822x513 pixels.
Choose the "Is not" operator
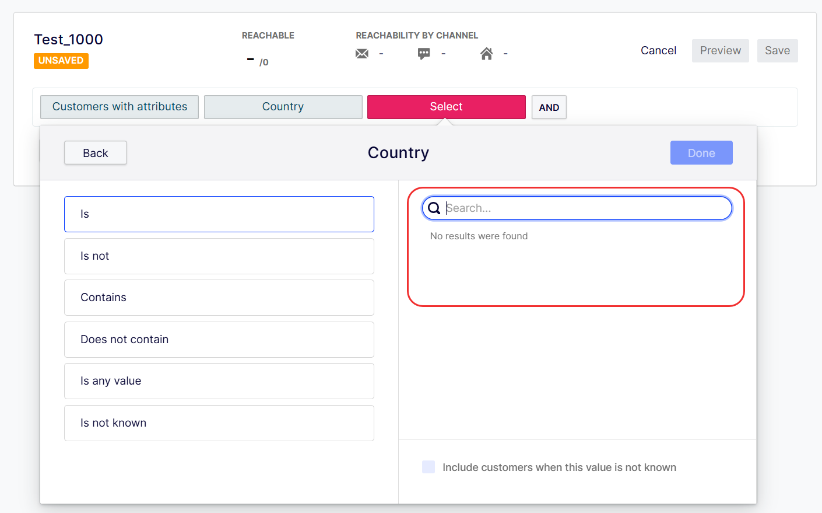219,256
